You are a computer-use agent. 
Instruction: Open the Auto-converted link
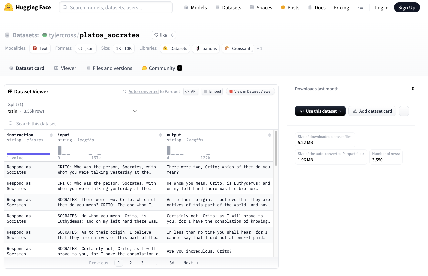143,91
